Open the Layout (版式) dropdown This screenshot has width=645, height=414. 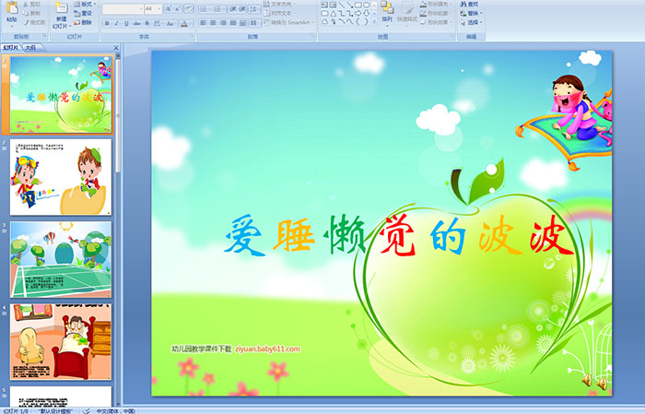81,4
